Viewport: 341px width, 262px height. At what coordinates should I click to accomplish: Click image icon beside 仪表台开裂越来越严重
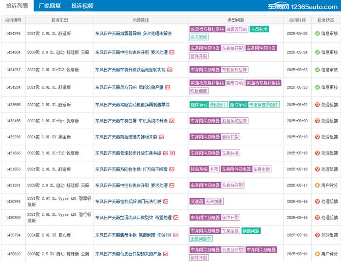(x=166, y=254)
